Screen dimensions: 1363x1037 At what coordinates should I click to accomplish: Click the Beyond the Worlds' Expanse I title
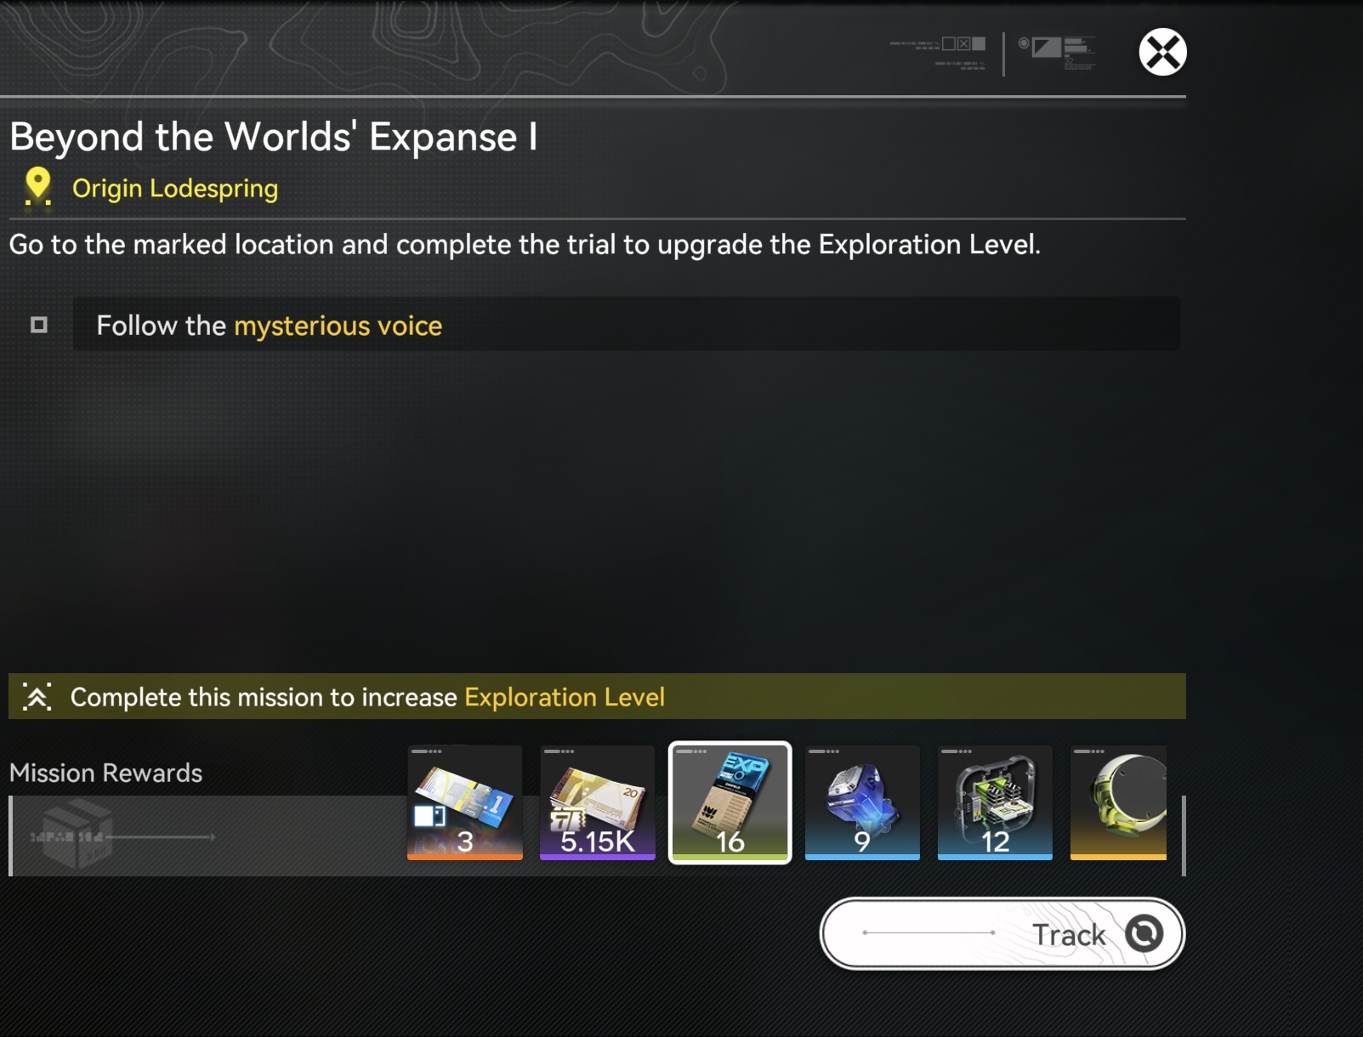tap(274, 137)
